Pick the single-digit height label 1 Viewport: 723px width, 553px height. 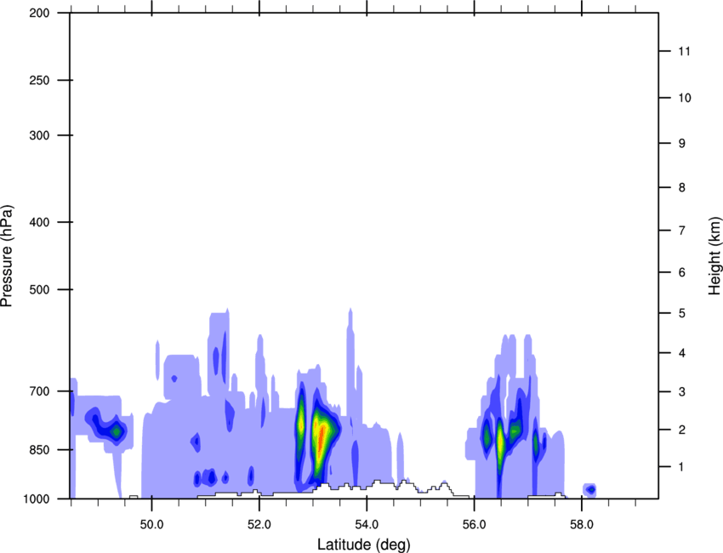682,467
